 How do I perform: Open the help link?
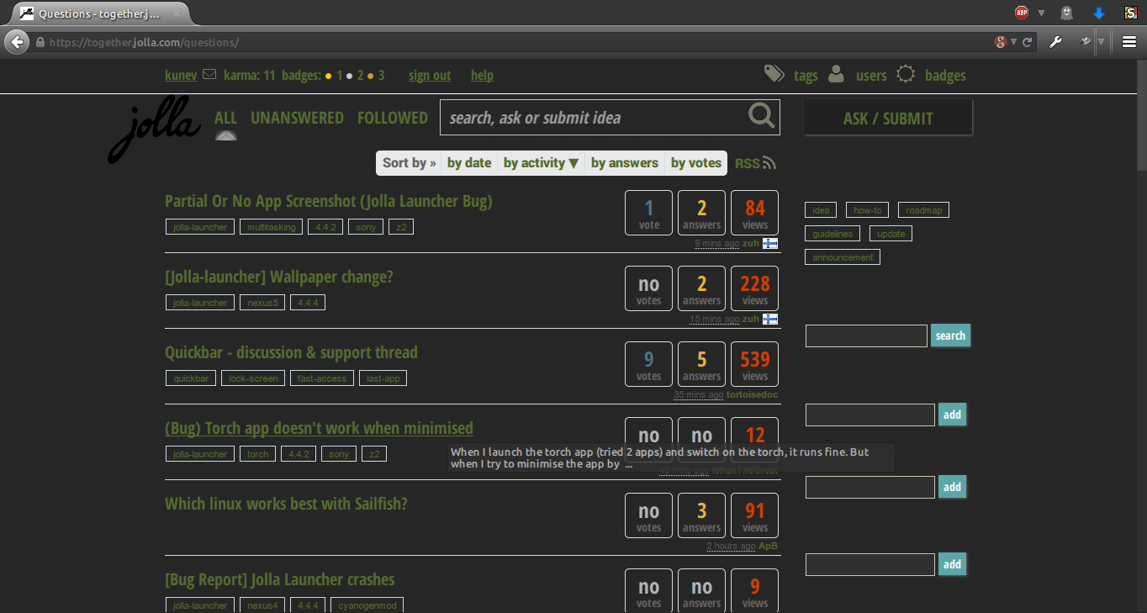482,76
